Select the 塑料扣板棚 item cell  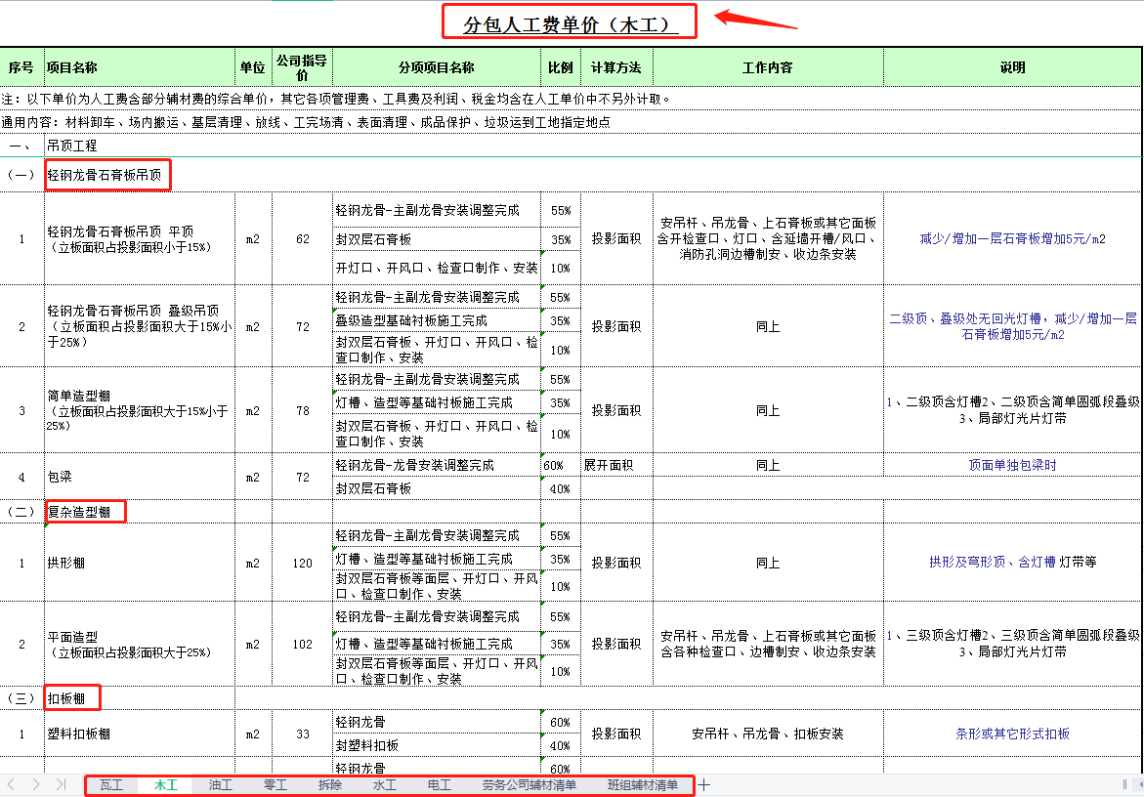pos(140,734)
